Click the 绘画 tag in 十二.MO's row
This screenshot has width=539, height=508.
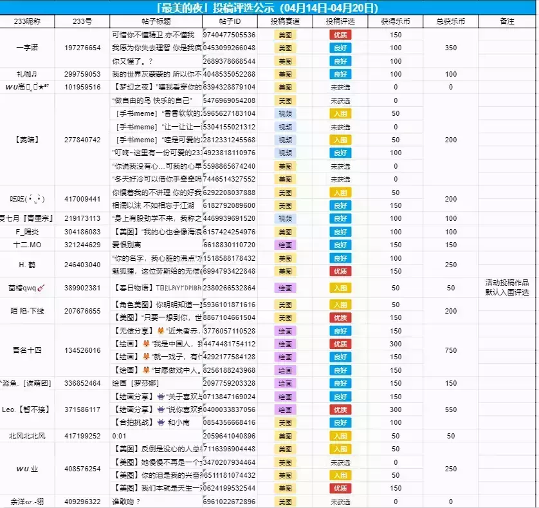(x=285, y=245)
